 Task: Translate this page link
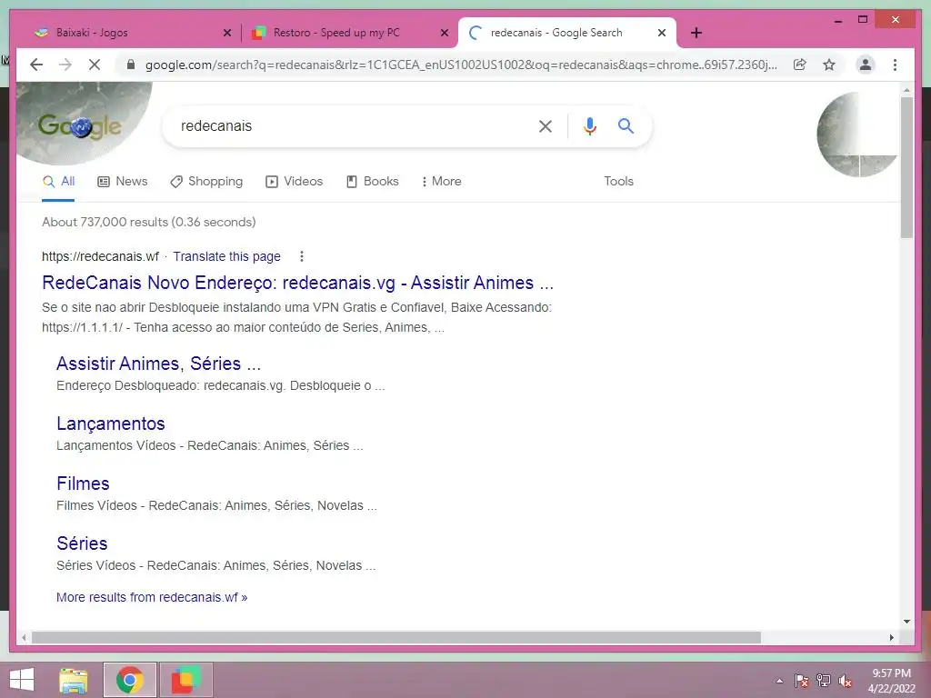(x=226, y=256)
